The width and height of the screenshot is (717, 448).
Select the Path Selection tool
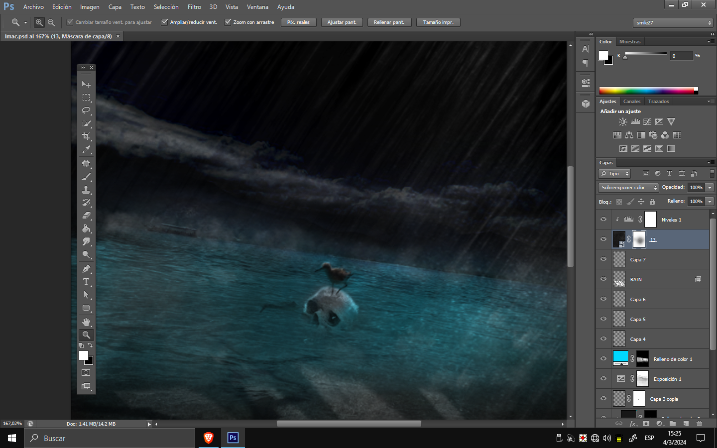tap(86, 295)
